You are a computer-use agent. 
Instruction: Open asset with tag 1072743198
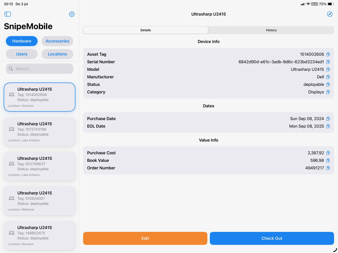40,132
